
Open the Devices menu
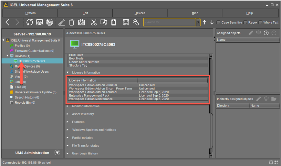(x=140, y=13)
